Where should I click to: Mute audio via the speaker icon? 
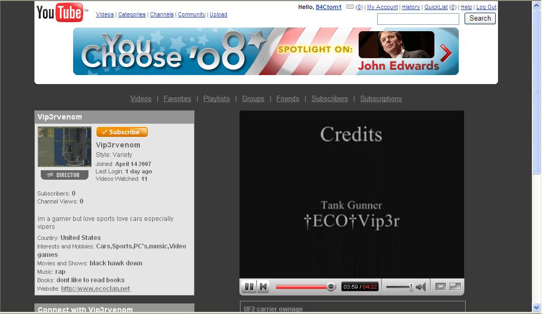pyautogui.click(x=421, y=287)
